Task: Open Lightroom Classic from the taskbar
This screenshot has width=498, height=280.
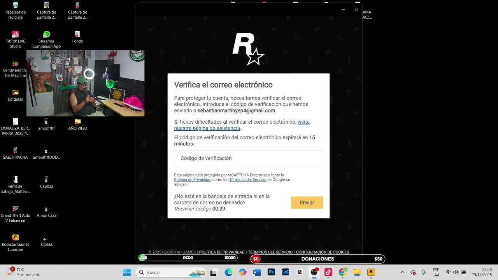Action: coord(285,272)
